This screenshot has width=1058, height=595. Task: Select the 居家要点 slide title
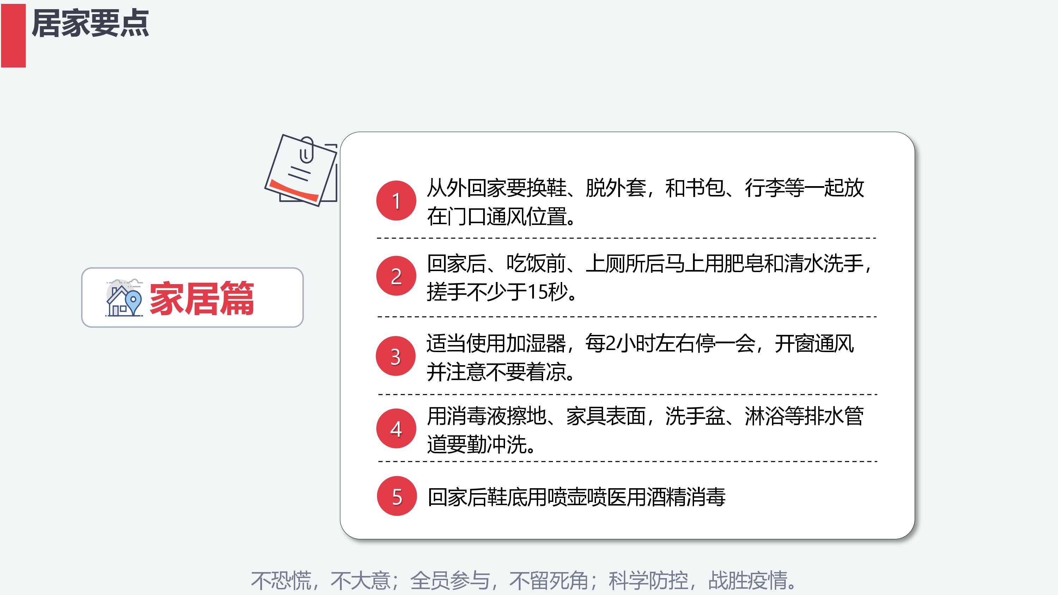tap(90, 23)
